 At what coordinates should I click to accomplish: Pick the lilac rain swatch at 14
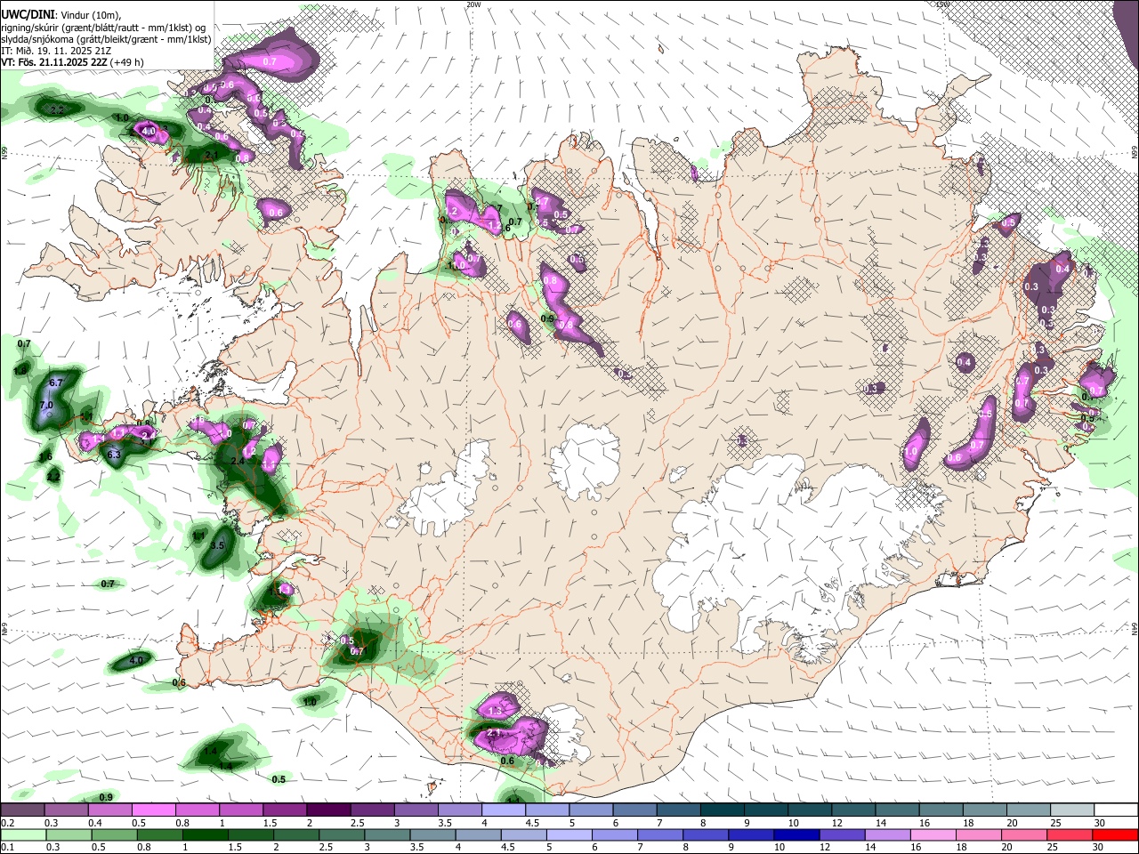click(888, 835)
